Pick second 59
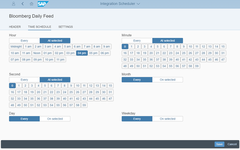 pos(84,105)
